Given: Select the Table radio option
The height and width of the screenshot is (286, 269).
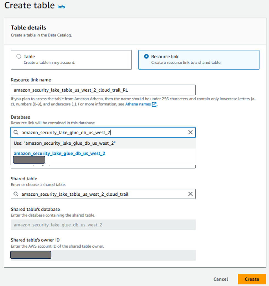Looking at the screenshot, I should tap(19, 56).
